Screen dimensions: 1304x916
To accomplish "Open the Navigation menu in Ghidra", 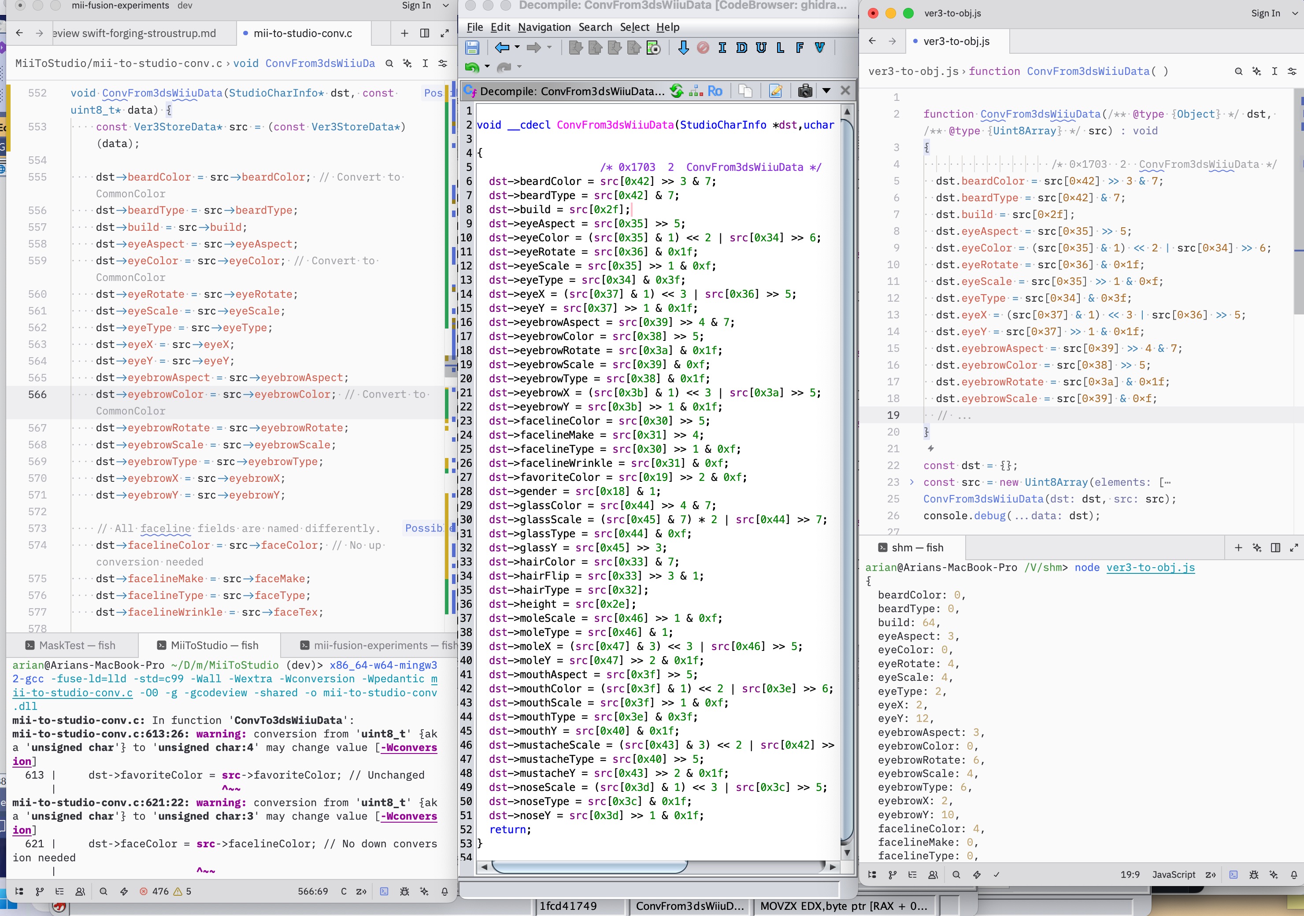I will tap(544, 27).
